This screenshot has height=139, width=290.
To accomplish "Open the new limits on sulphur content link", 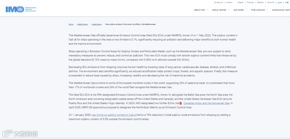I will (114, 115).
